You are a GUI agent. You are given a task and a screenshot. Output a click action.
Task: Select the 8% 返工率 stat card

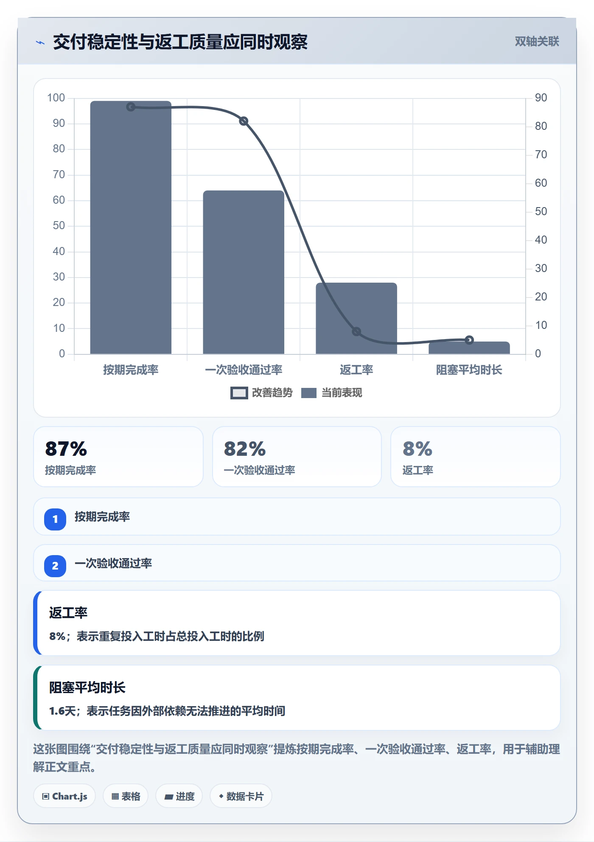(476, 457)
